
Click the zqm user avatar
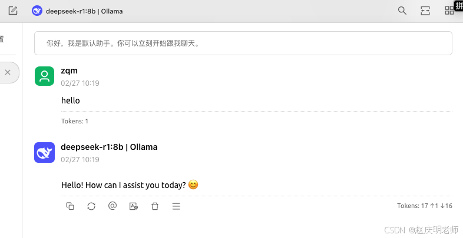point(45,76)
